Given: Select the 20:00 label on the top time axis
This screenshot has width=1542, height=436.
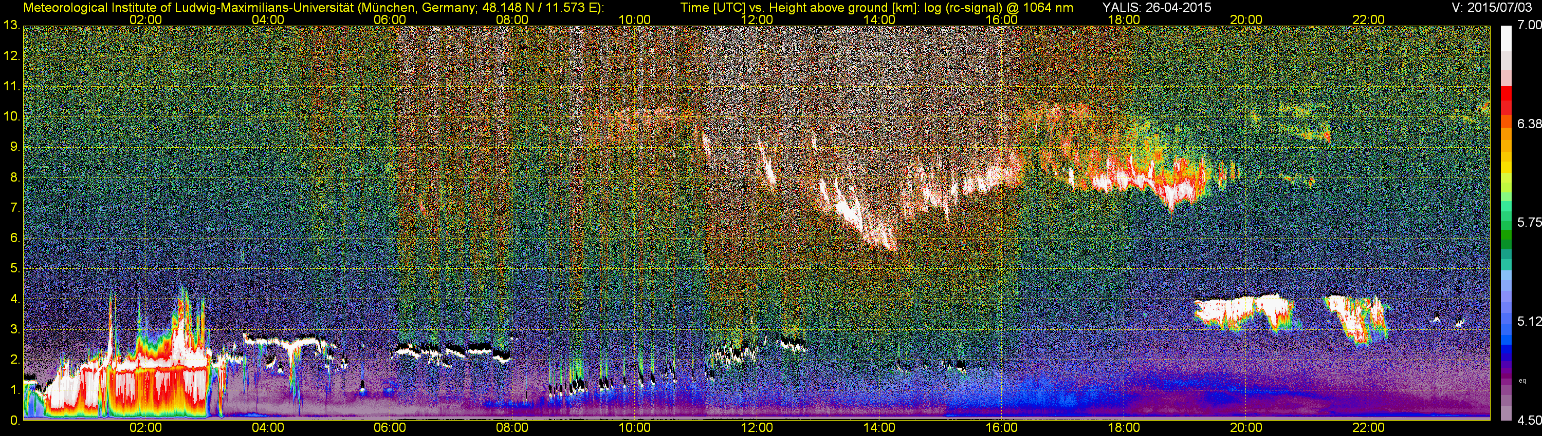Looking at the screenshot, I should click(1246, 19).
